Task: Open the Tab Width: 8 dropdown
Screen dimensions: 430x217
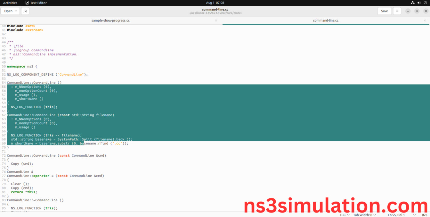Action: [364, 215]
